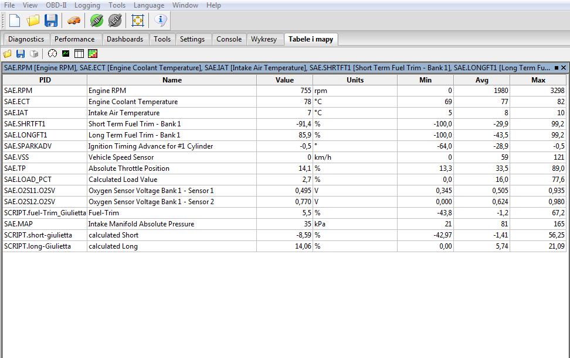Viewport: 570px width, 358px height.
Task: Click the panel title listing SAE.RPM PIDs
Action: (x=277, y=68)
